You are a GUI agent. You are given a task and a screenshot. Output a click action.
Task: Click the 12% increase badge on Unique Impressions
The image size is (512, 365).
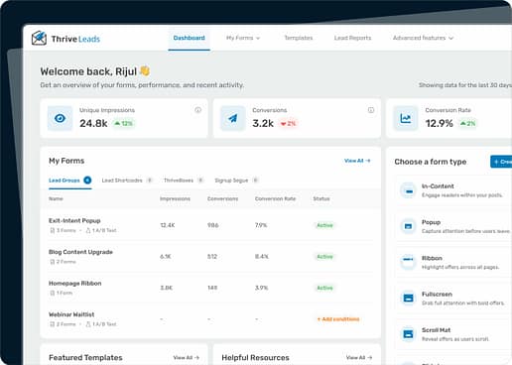[123, 124]
